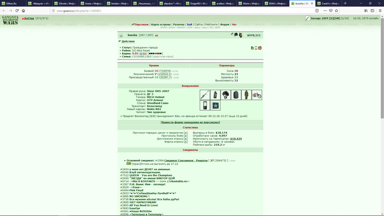Close the bunsha browser tab
The height and width of the screenshot is (216, 384).
click(x=312, y=3)
